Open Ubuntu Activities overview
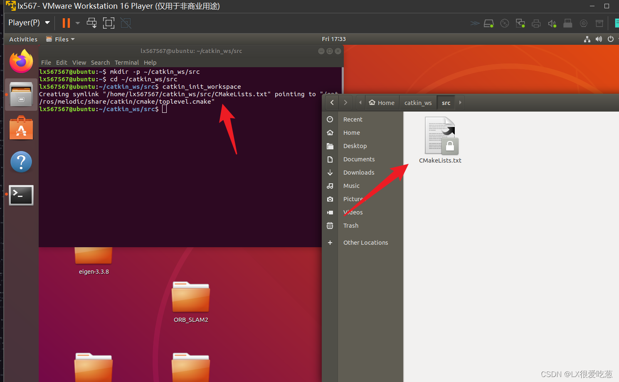The width and height of the screenshot is (619, 382). [23, 39]
